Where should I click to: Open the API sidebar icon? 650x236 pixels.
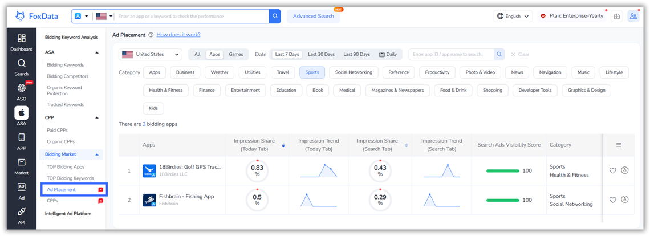[x=22, y=216]
